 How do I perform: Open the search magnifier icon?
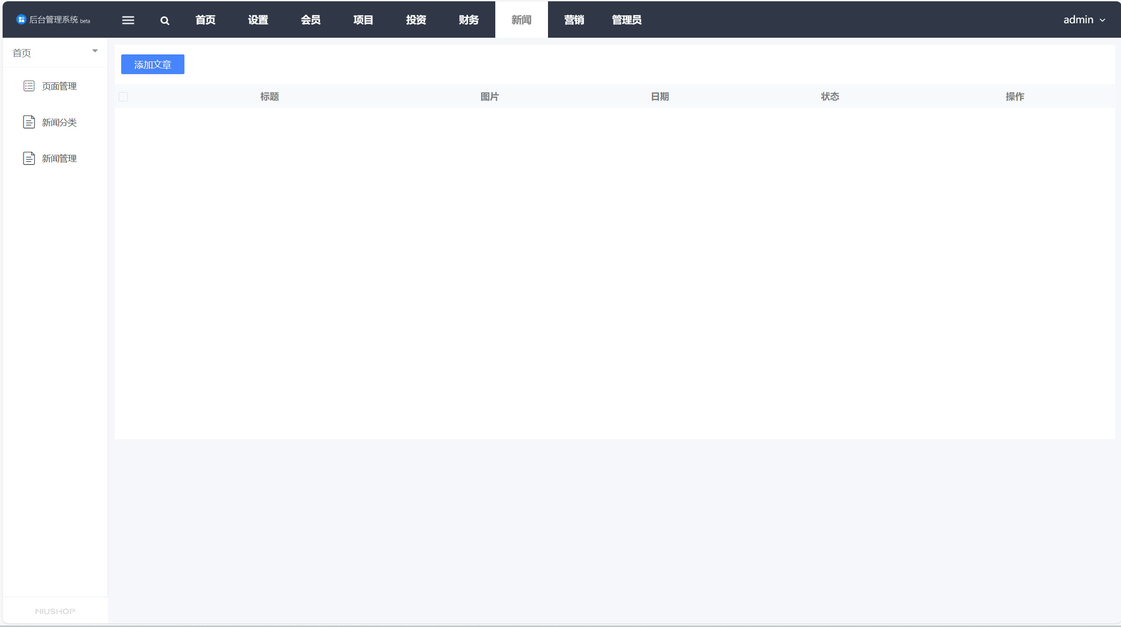click(165, 21)
